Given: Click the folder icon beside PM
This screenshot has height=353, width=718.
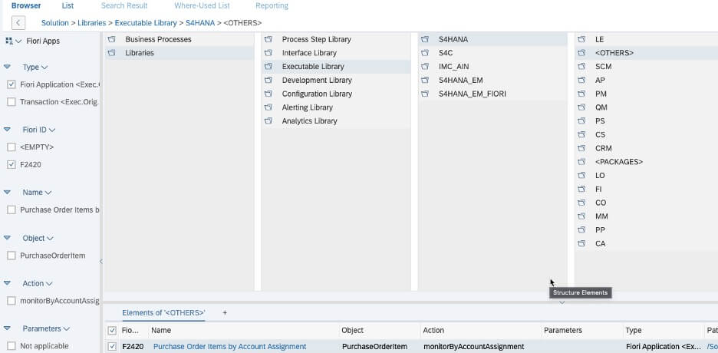Looking at the screenshot, I should (581, 94).
